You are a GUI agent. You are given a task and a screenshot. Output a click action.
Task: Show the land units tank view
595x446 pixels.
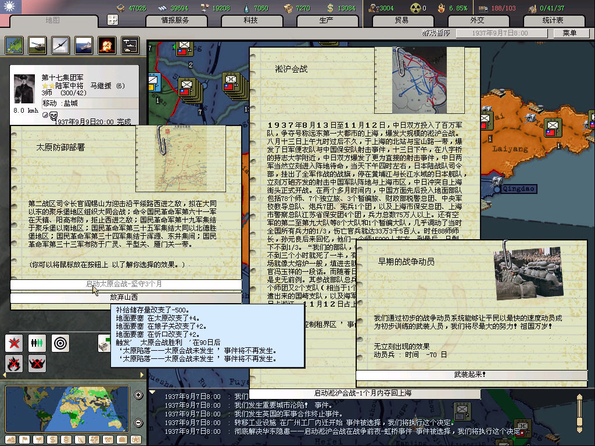37,45
